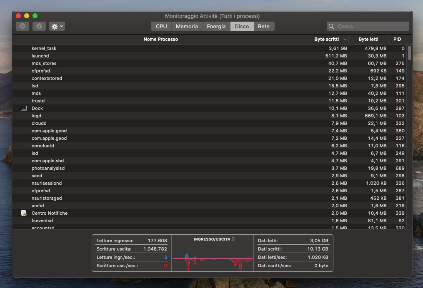This screenshot has width=423, height=288.
Task: Select the kernel_task process row
Action: pos(209,49)
